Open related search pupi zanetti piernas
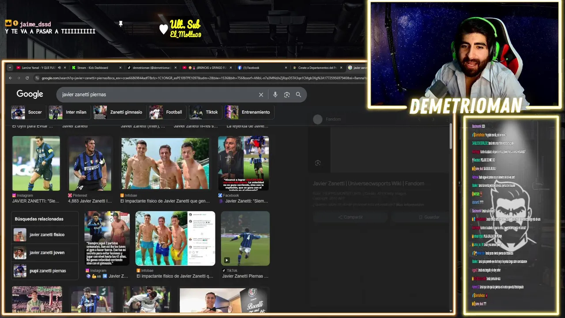This screenshot has height=318, width=565. 45,271
